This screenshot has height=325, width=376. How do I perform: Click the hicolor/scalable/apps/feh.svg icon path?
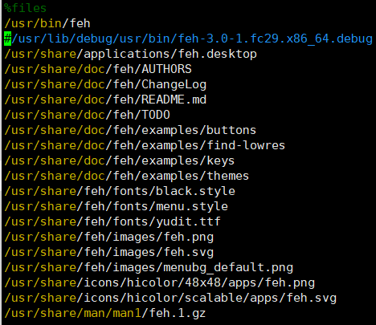coord(170,298)
